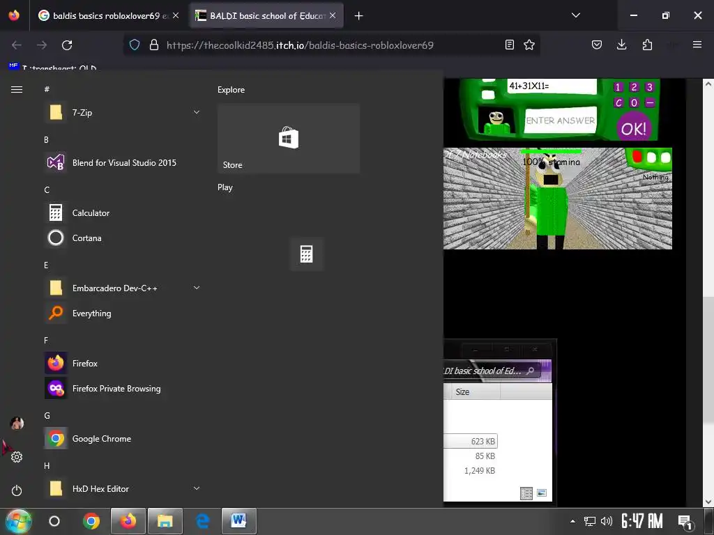Open Google Chrome from the taskbar
Screen dimensions: 714x535
pyautogui.click(x=91, y=521)
